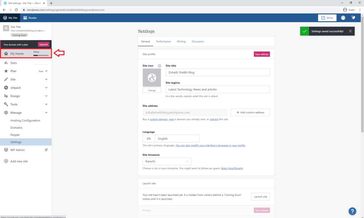Click the My Home Setup progress bar

coord(41,55)
